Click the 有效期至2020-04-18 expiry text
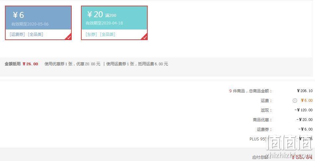The width and height of the screenshot is (315, 161). point(104,23)
